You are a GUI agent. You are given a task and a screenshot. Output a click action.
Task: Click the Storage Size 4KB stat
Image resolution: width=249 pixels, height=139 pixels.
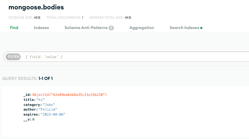coord(37,17)
